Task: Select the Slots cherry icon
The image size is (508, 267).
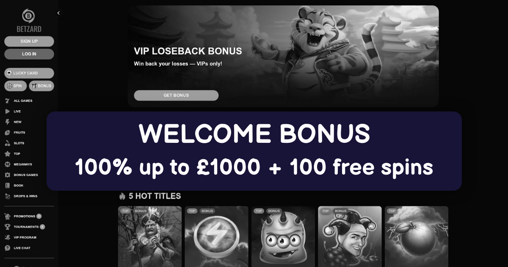Action: 7,143
